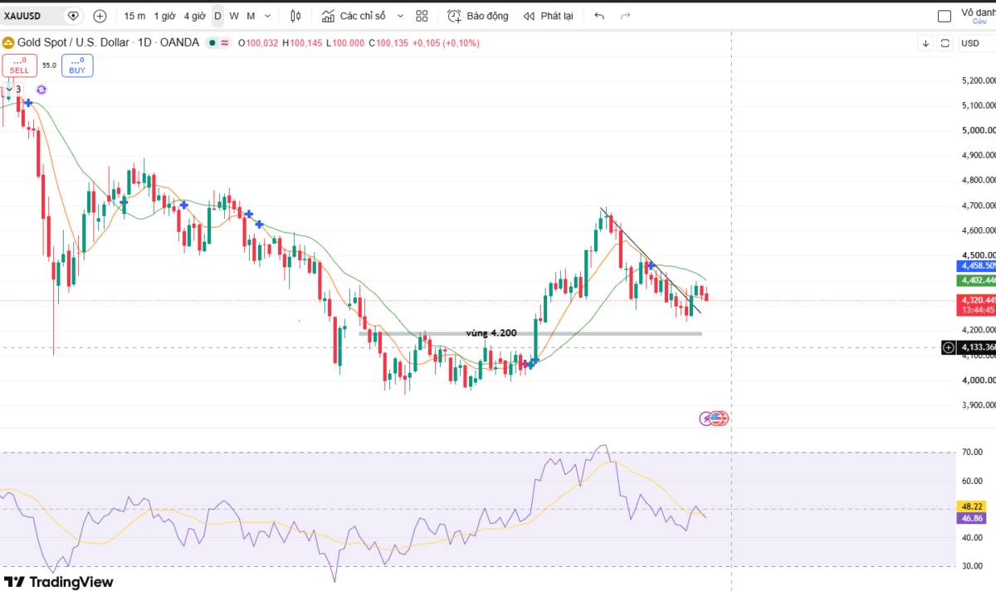Click the red 4,320.44 current price label

point(977,304)
